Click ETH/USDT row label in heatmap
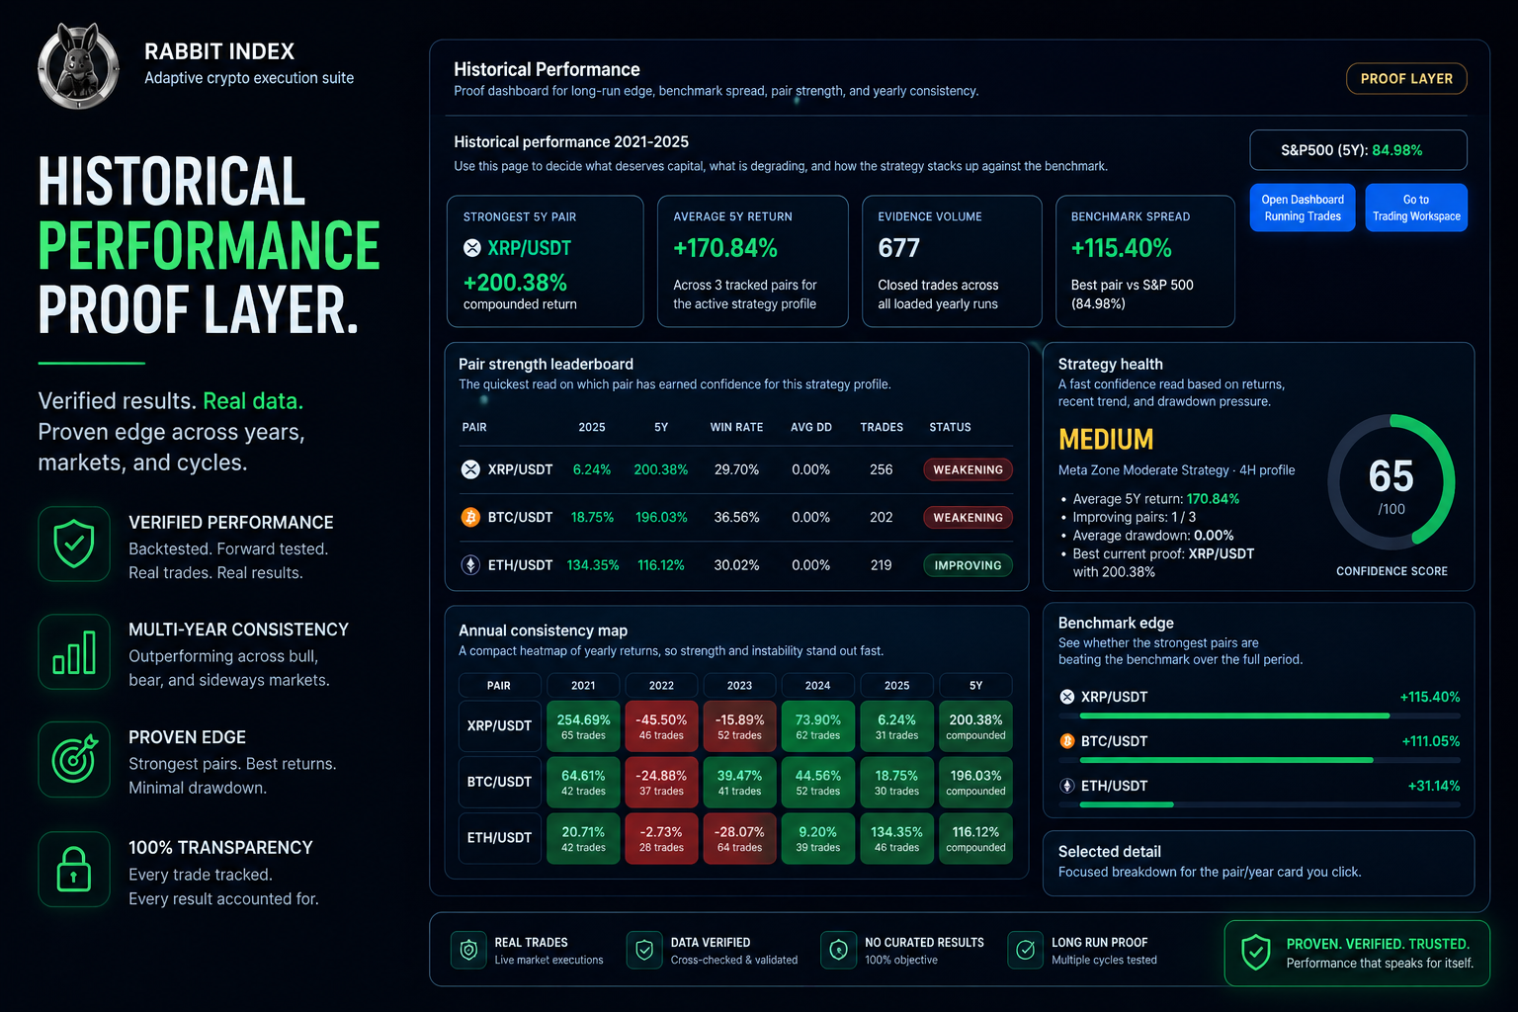The image size is (1518, 1012). click(500, 839)
